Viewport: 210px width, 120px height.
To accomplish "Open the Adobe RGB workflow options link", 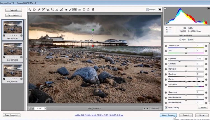I will click(99, 115).
